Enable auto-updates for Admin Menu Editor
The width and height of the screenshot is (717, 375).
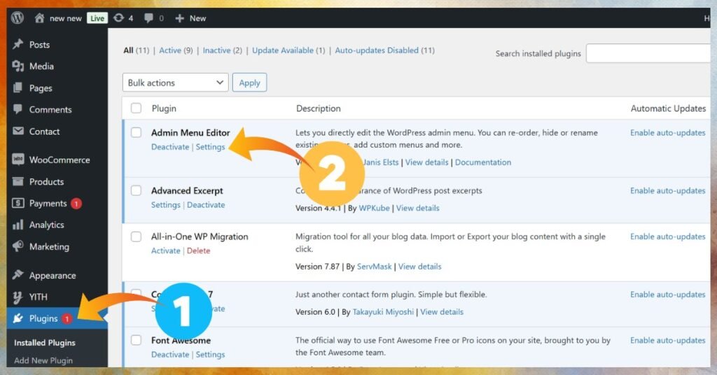(667, 132)
